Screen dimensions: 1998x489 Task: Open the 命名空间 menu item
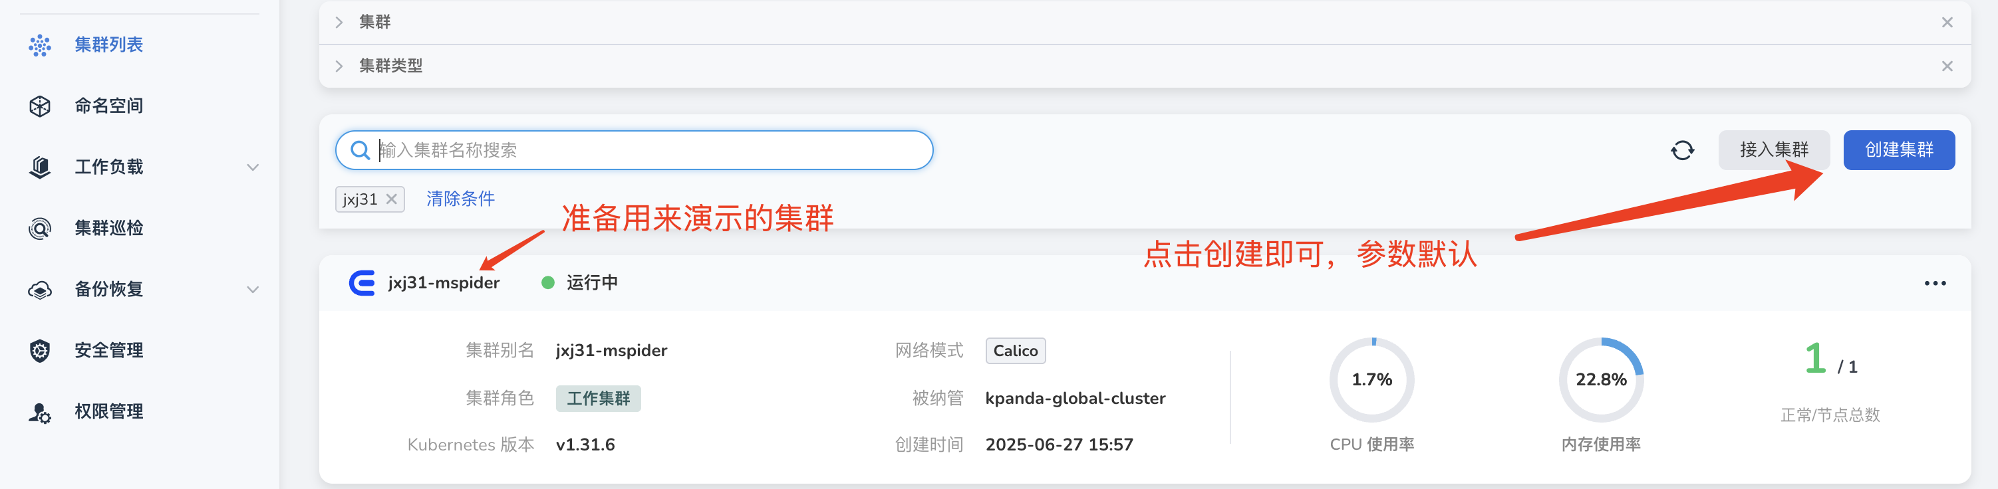pyautogui.click(x=108, y=106)
